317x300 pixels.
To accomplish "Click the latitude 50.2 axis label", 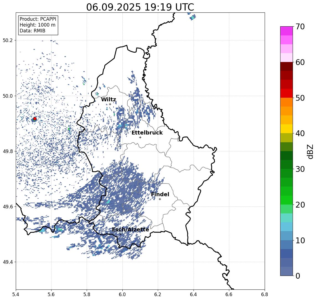I will tap(7, 40).
